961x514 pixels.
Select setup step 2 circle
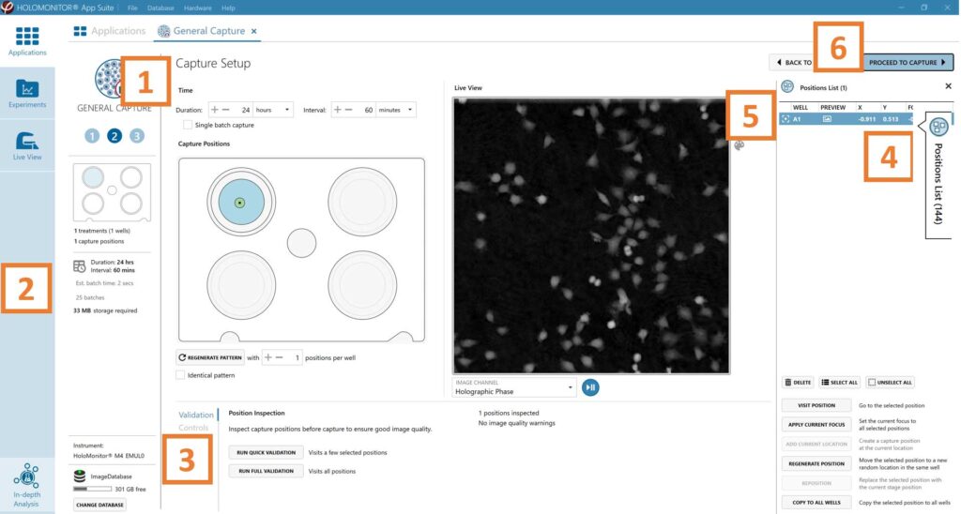(114, 136)
